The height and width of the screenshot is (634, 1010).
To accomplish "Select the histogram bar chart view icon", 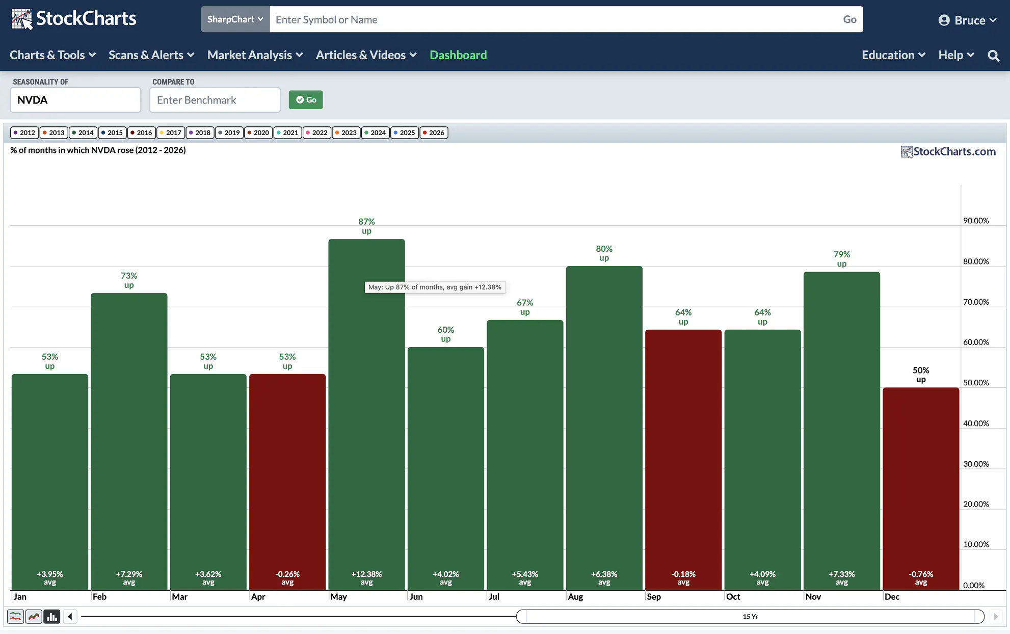I will coord(52,617).
